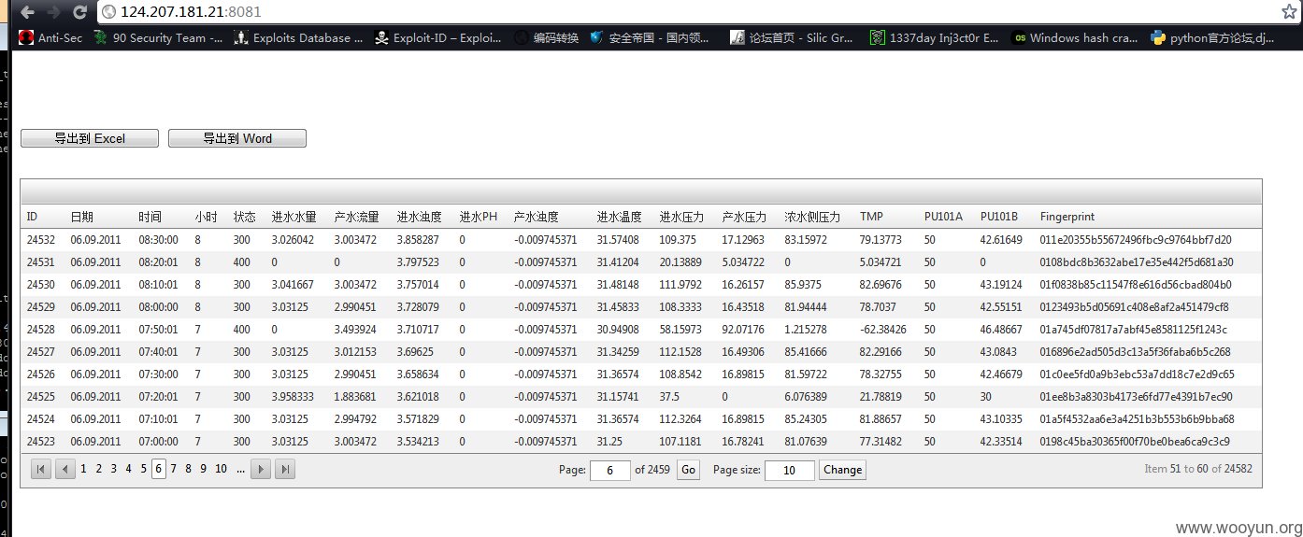1303x537 pixels.
Task: Export table with 导出到 Word button
Action: (x=237, y=138)
